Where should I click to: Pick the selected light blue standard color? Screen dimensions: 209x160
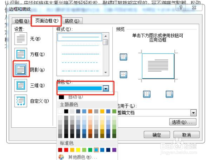[x=96, y=150]
